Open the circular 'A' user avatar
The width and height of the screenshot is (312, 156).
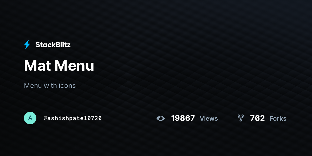point(30,118)
